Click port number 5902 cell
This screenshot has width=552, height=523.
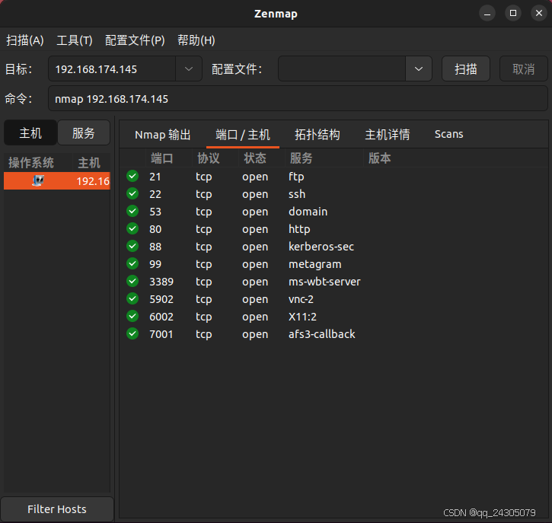coord(161,299)
